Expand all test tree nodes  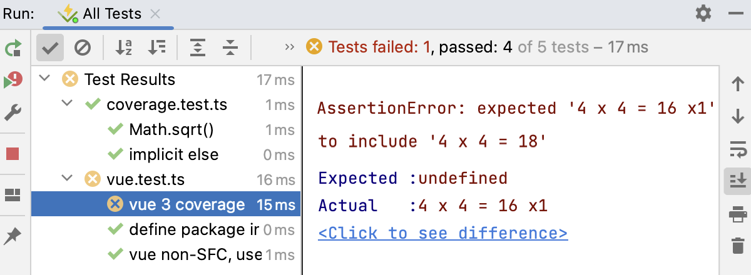click(198, 47)
